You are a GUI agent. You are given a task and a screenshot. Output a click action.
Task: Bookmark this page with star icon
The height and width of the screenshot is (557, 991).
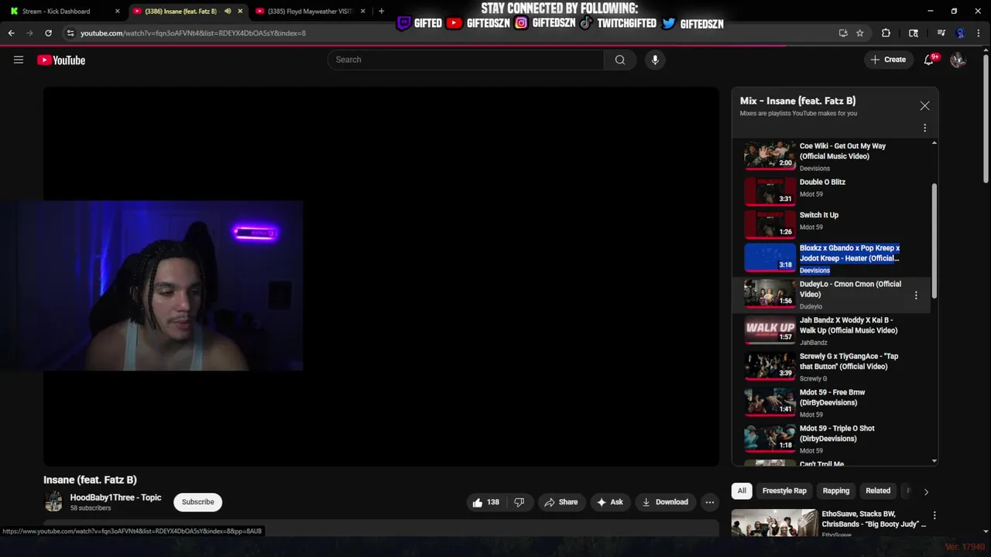[859, 33]
